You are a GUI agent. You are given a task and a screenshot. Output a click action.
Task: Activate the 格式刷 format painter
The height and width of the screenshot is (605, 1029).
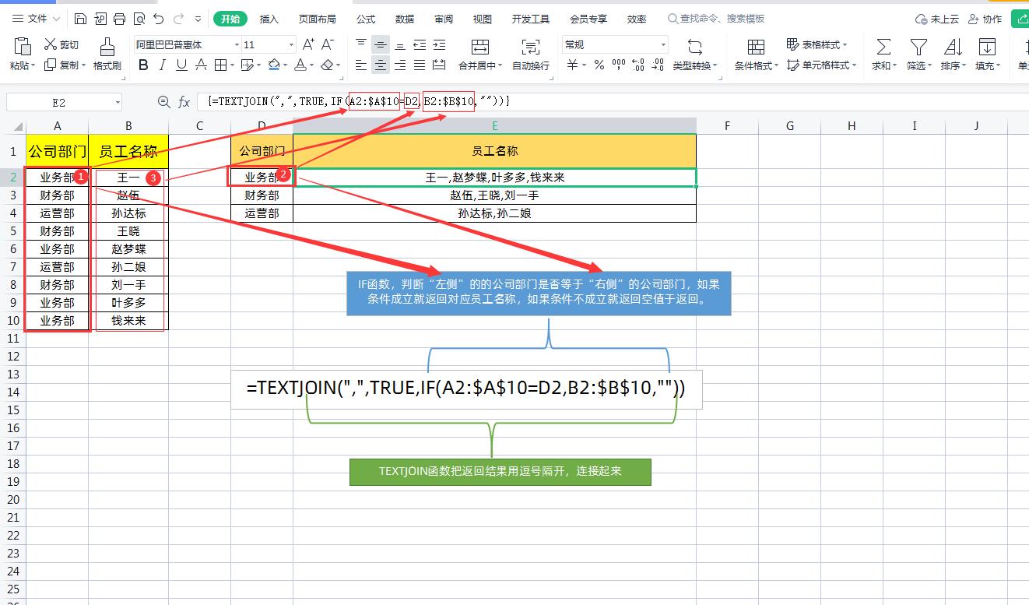coord(107,54)
